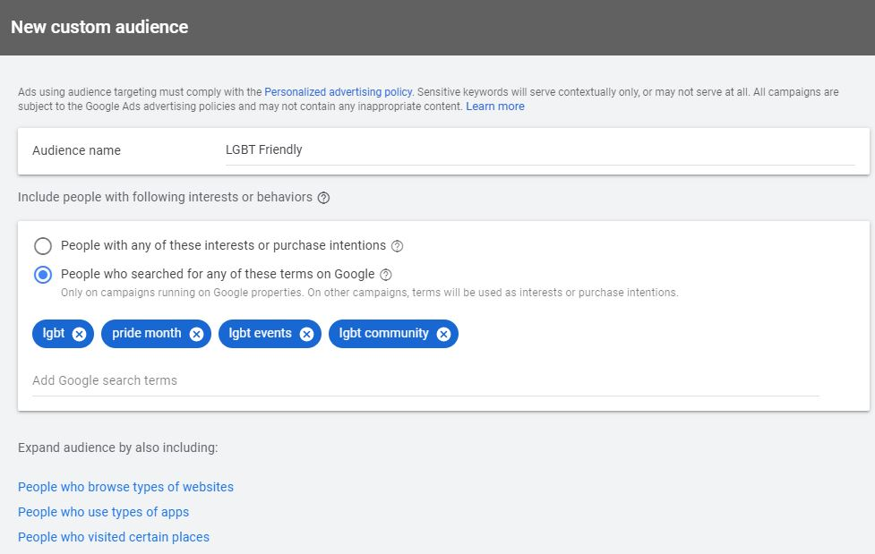The height and width of the screenshot is (554, 875).
Task: Select 'People who searched for any of these terms'
Action: pos(43,275)
